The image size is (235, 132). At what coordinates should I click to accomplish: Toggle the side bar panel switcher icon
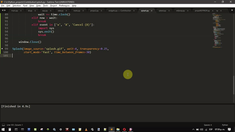(x=3, y=125)
